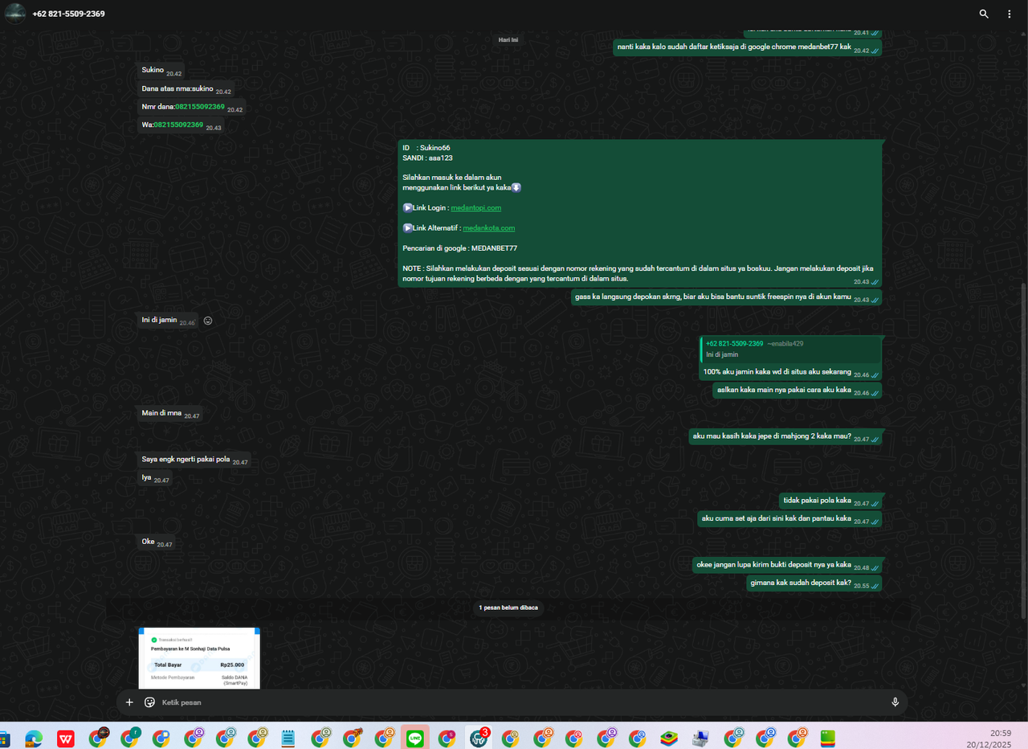Open the LINE app in taskbar
1028x749 pixels.
pos(415,737)
